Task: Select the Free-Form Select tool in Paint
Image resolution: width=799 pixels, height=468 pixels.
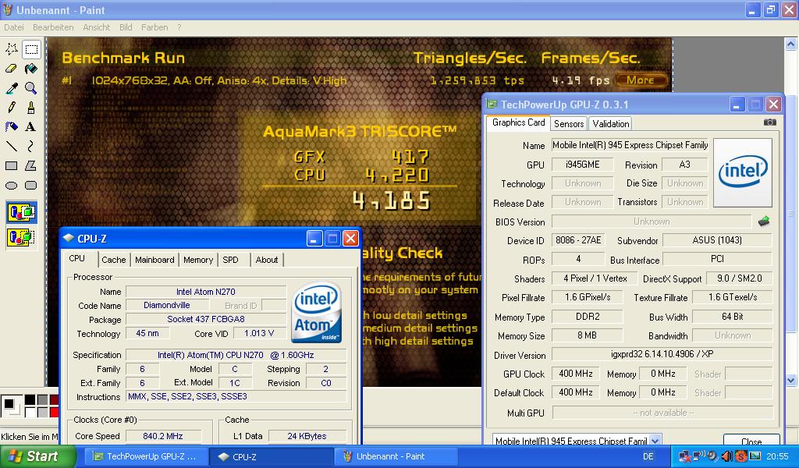Action: (x=11, y=49)
